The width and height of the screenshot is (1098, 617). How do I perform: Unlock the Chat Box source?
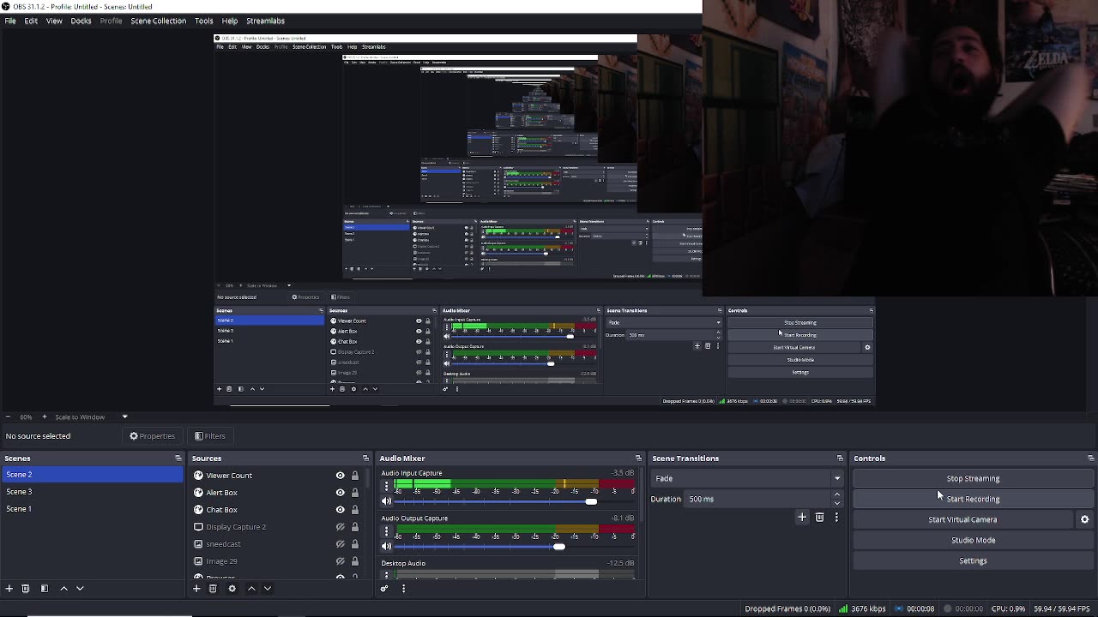pyautogui.click(x=354, y=510)
